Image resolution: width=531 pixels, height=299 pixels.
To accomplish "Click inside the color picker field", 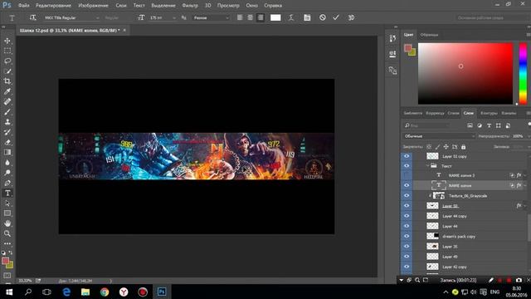I will 465,74.
